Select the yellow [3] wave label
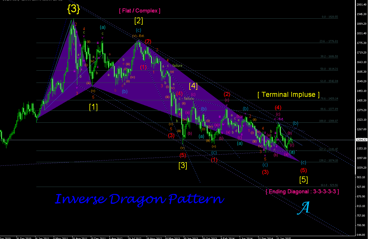This screenshot has height=239, width=368. [183, 165]
